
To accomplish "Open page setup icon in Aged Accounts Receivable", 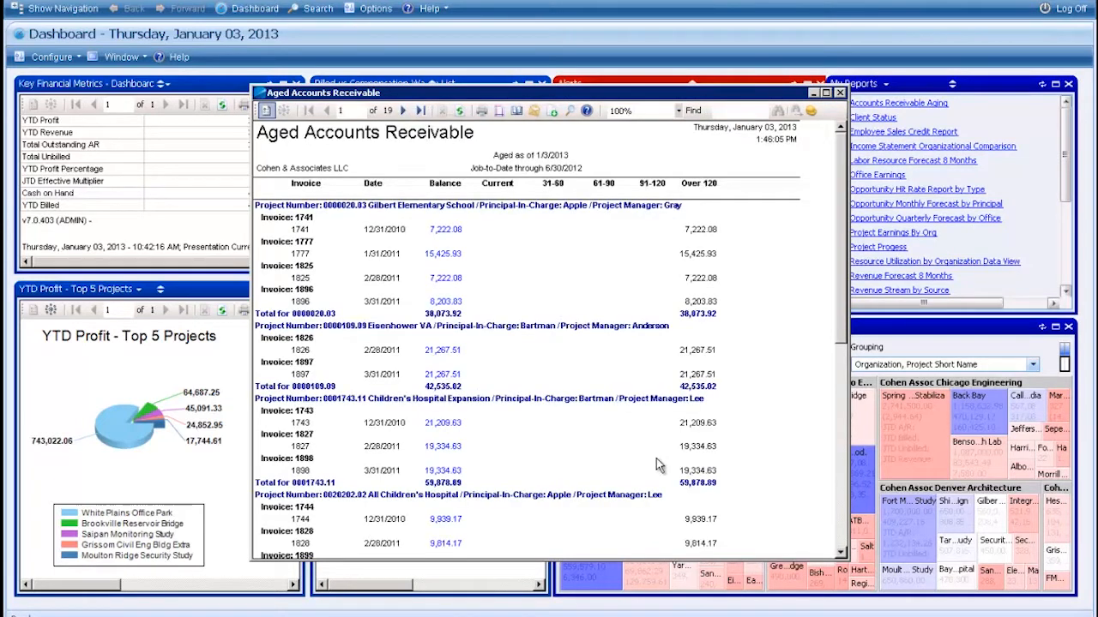I will [499, 111].
